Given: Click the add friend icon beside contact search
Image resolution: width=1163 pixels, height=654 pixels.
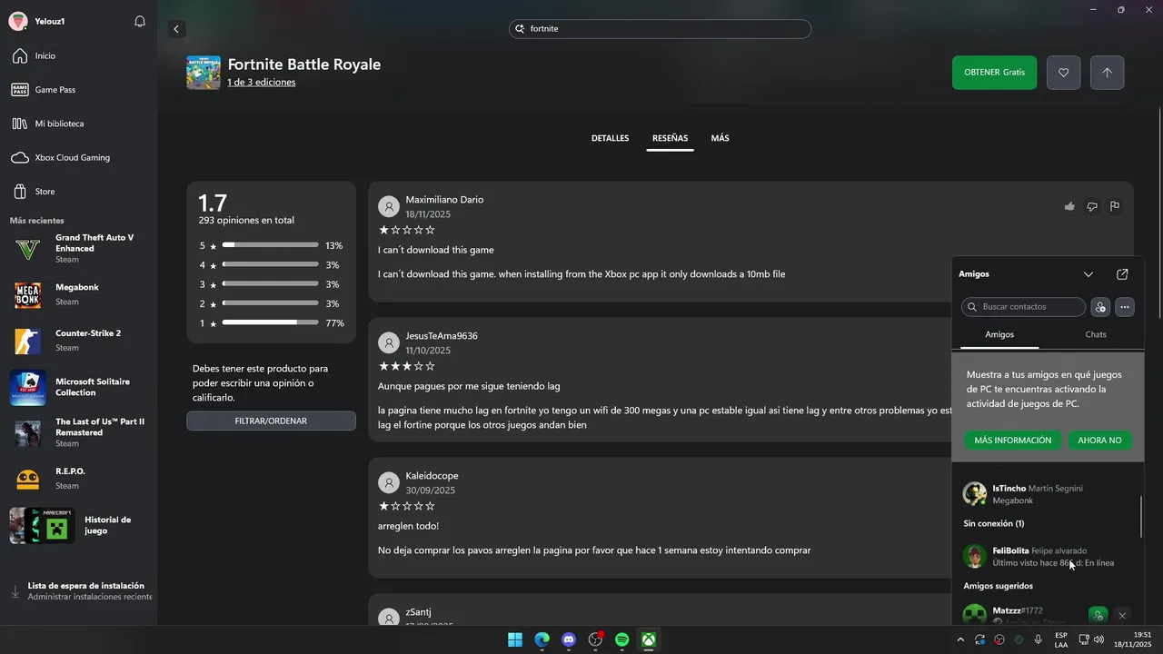Looking at the screenshot, I should point(1100,307).
